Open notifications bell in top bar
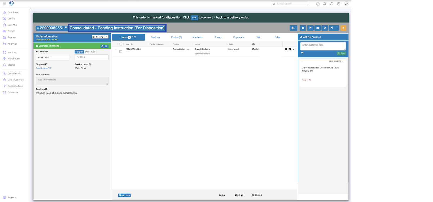Viewport: 433px width, 202px height. 325,4
